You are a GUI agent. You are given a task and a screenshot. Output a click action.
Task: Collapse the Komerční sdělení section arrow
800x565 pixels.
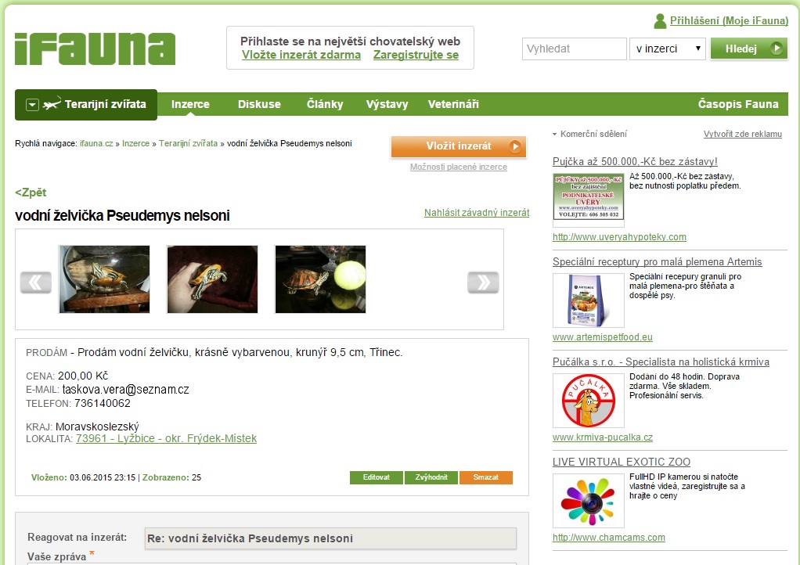coord(554,134)
